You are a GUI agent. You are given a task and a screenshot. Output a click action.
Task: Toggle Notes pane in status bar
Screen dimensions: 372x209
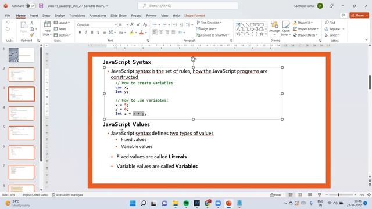pos(276,195)
